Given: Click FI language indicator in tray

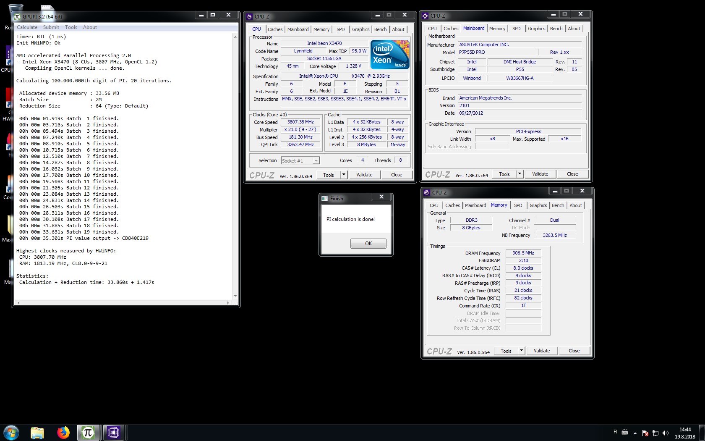Looking at the screenshot, I should point(616,432).
